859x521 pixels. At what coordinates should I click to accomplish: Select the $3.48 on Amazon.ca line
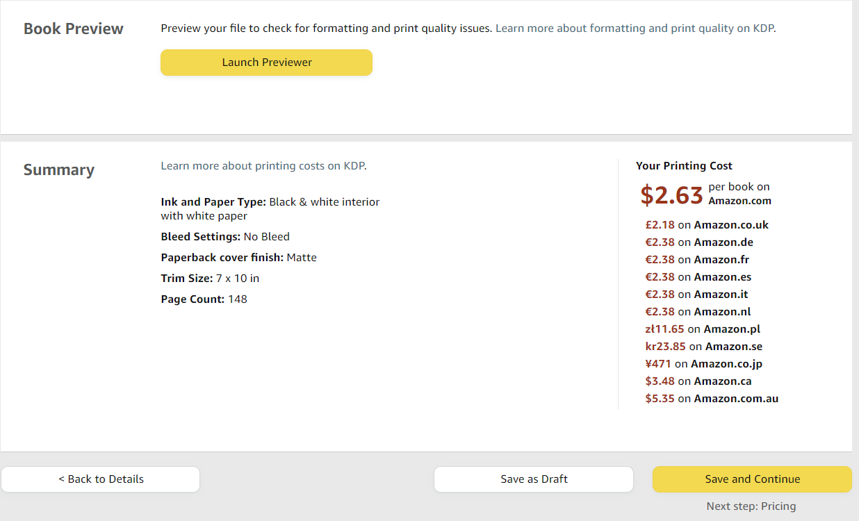[698, 381]
